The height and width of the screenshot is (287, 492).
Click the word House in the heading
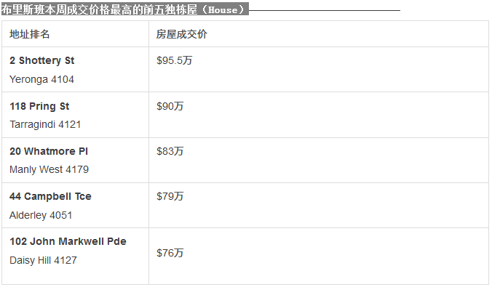coord(223,10)
